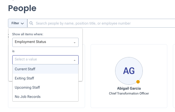Click the People page heading
Screen dimensions: 175x112
tap(22, 8)
